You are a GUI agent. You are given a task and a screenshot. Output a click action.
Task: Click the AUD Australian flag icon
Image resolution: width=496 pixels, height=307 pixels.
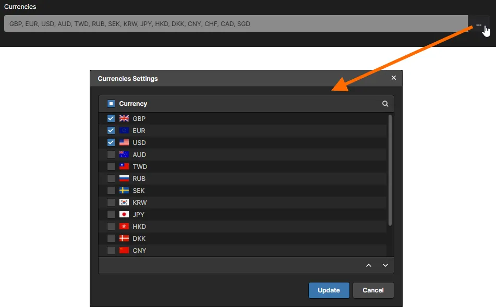(124, 155)
